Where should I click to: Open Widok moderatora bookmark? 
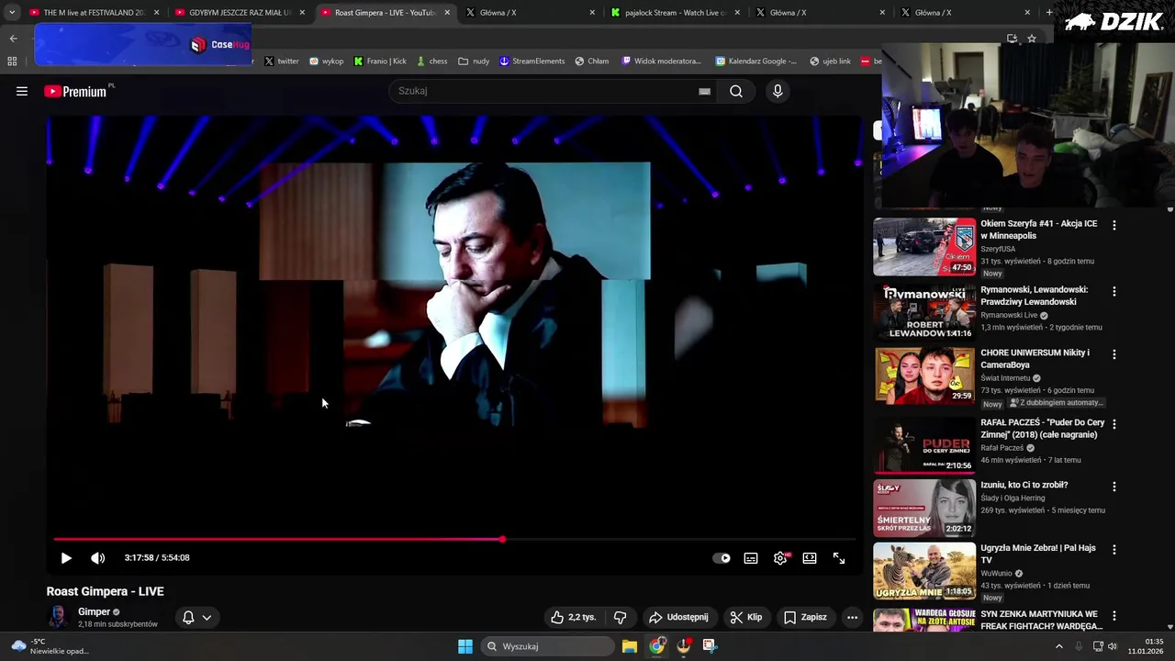pos(661,62)
